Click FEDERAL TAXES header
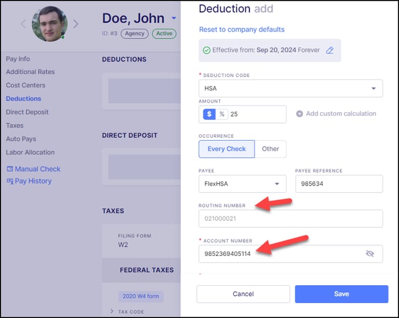399x318 pixels. pos(147,270)
